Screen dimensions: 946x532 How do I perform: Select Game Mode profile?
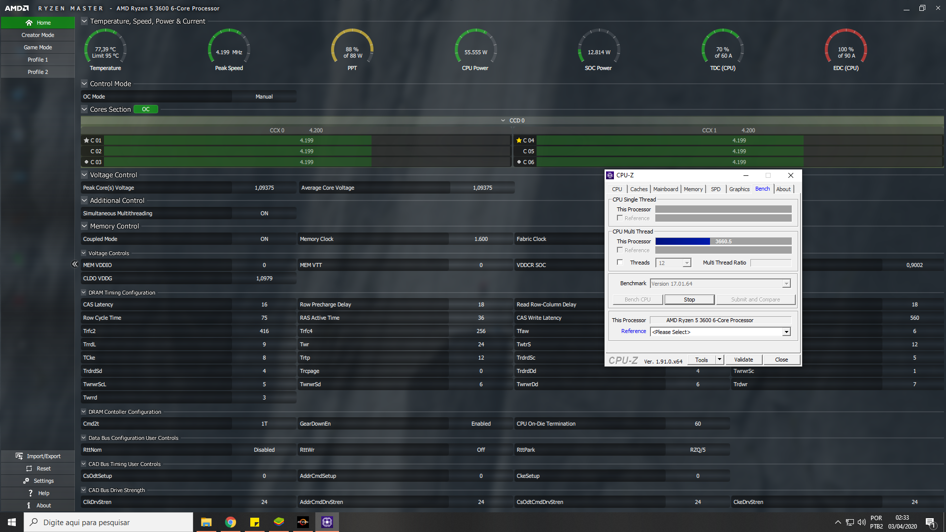point(37,47)
